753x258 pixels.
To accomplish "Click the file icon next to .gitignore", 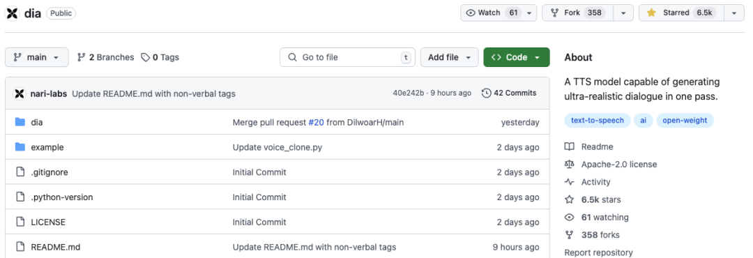I will (x=20, y=172).
